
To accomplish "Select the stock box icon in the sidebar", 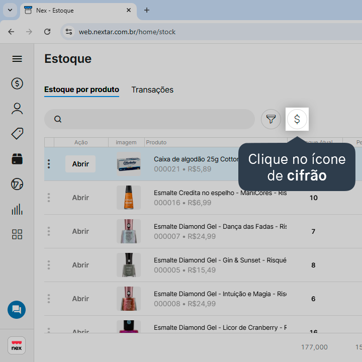I will (x=17, y=159).
